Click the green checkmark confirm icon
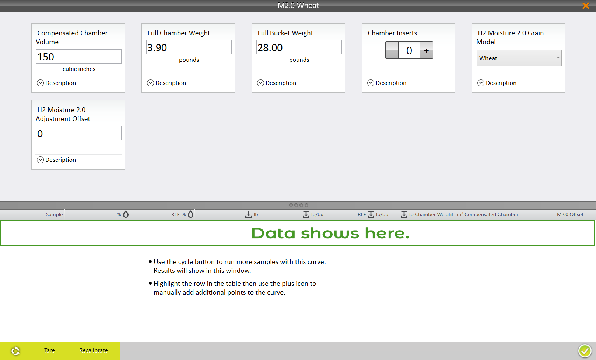This screenshot has height=360, width=596. click(585, 351)
